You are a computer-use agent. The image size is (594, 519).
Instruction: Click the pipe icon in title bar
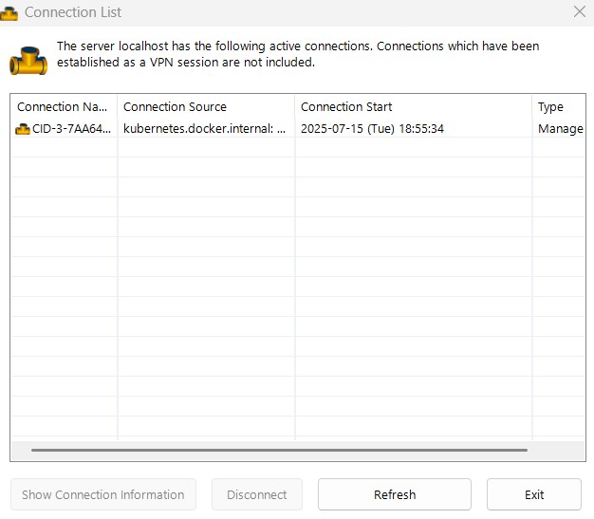pyautogui.click(x=9, y=13)
